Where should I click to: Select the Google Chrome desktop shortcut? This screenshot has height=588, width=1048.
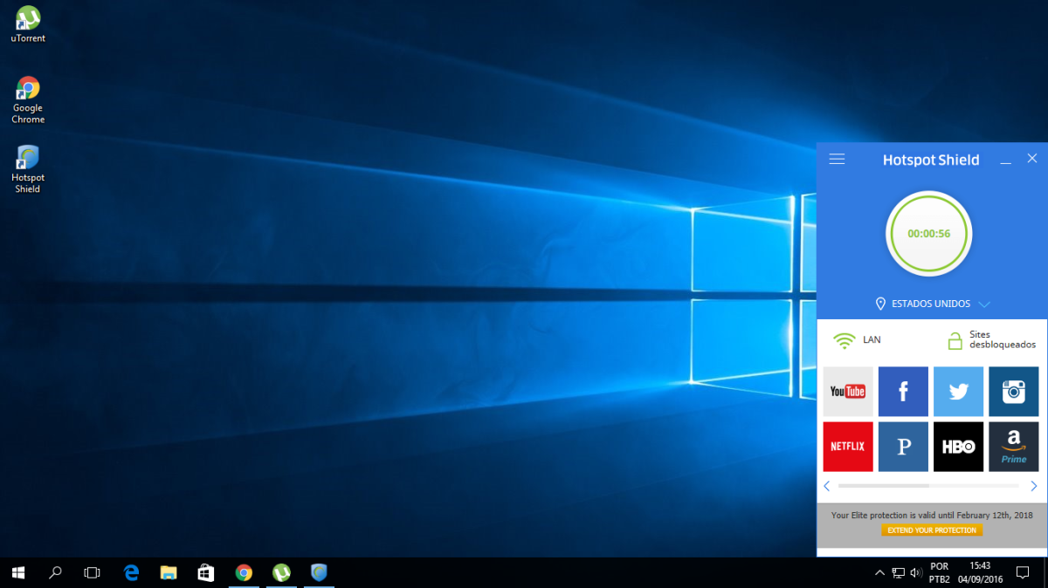click(x=28, y=100)
